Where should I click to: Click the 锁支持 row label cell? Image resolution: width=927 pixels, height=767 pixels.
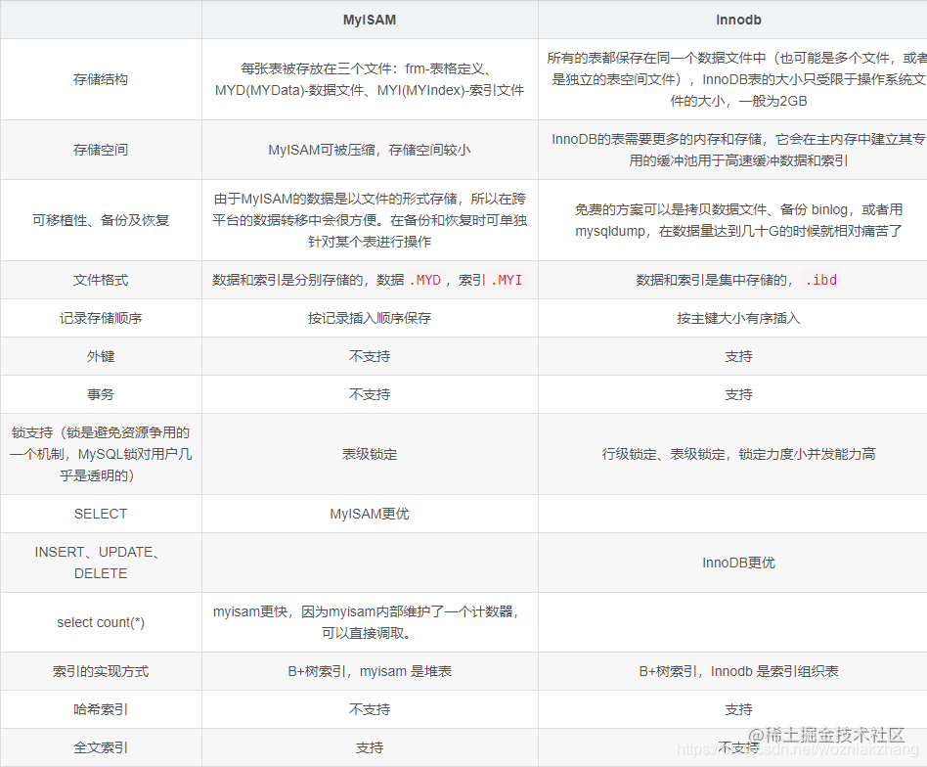[101, 454]
